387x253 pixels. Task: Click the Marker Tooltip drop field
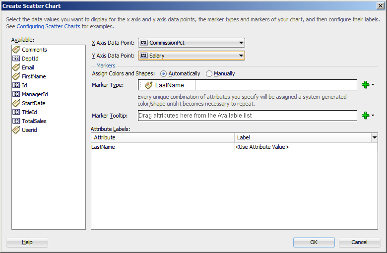[247, 116]
